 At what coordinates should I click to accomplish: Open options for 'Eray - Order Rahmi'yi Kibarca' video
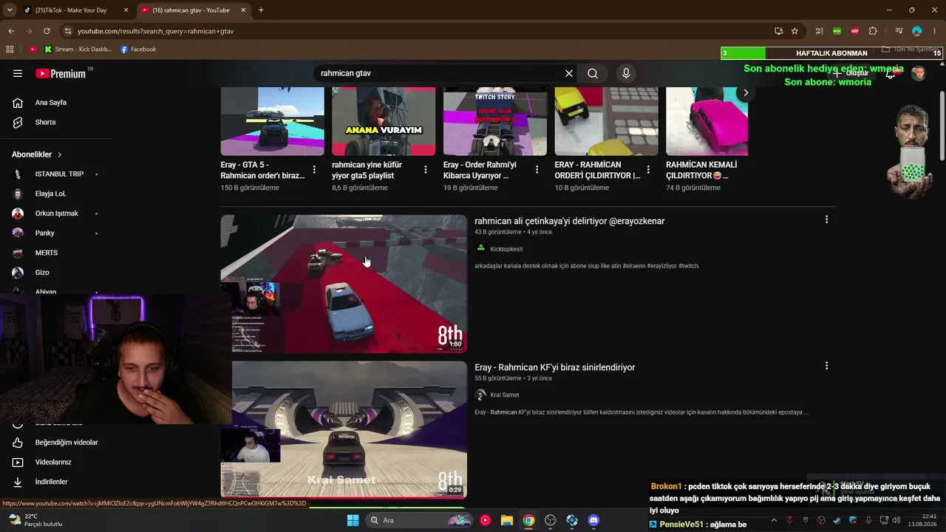537,170
